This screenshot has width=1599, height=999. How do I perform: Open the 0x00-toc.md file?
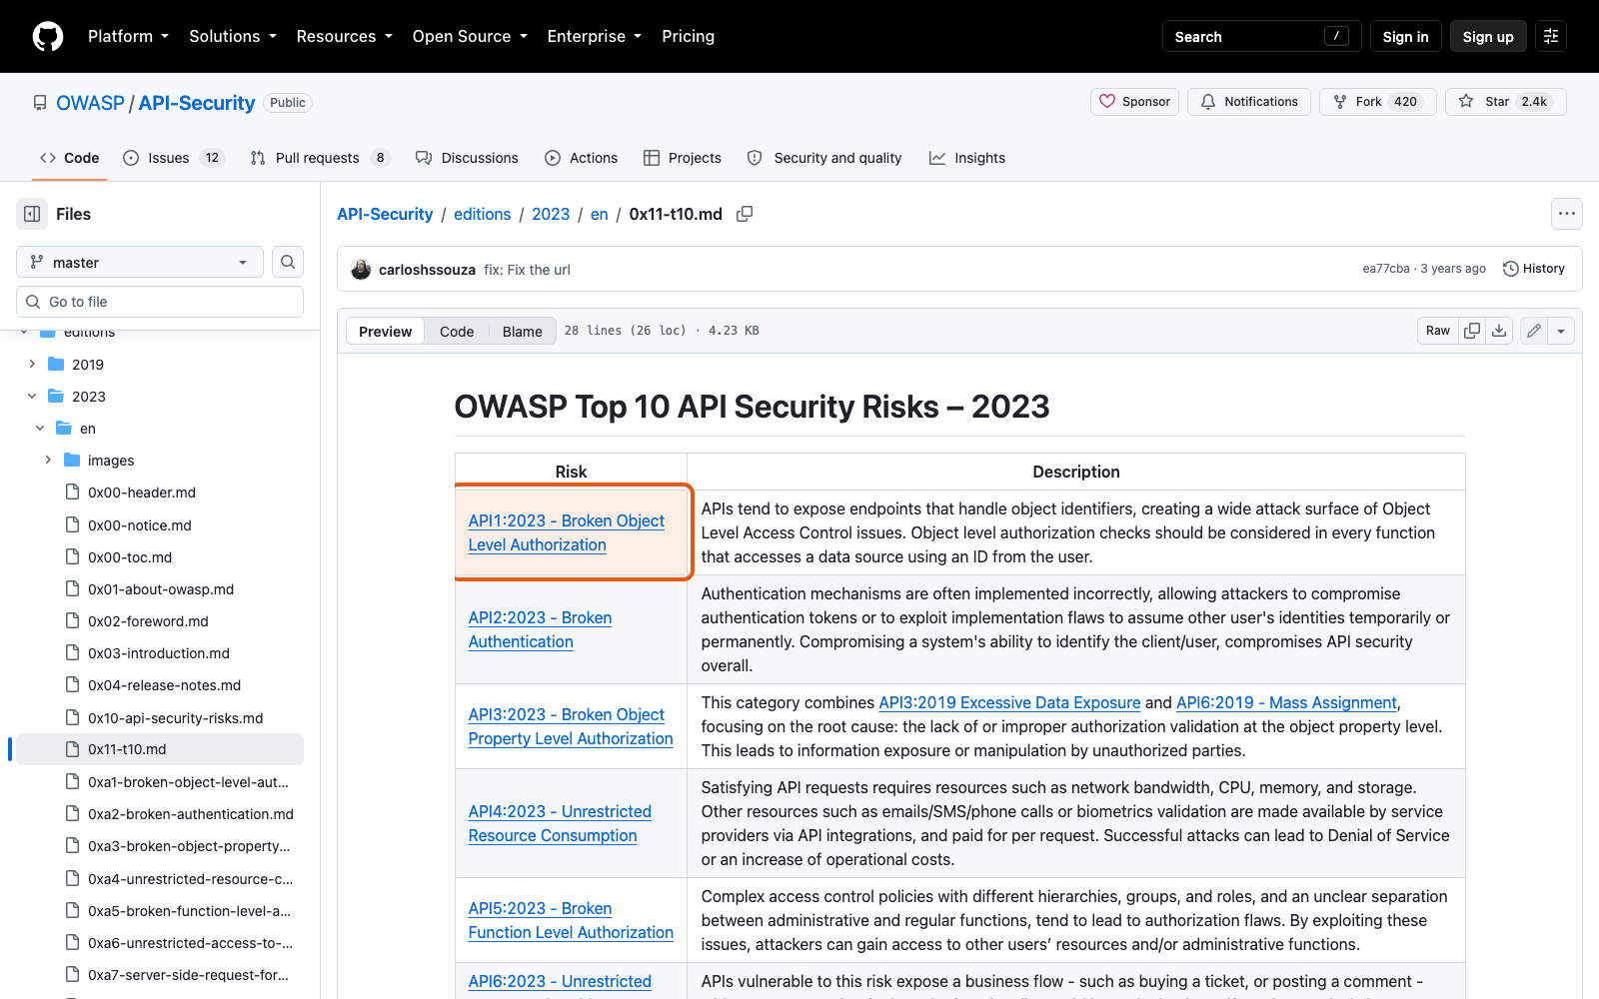(130, 557)
